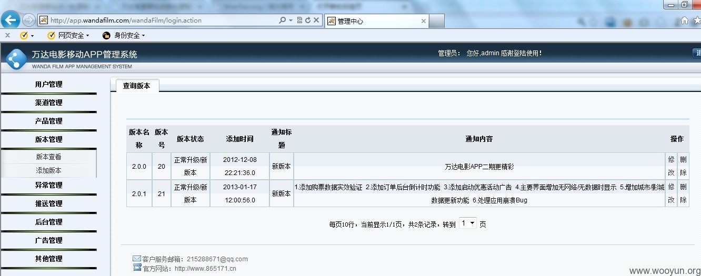
Task: Open 异常管理 in the sidebar
Action: pyautogui.click(x=48, y=185)
